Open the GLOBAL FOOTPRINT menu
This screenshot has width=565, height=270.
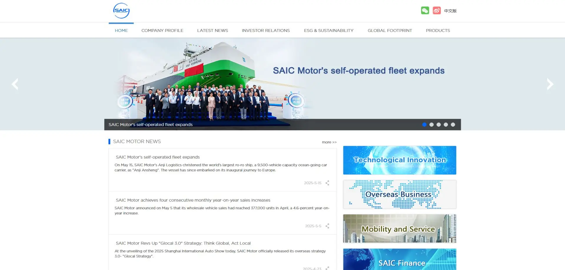pos(390,31)
